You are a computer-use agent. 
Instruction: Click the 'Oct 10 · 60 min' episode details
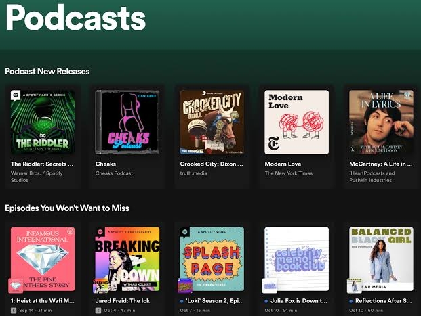[x=366, y=311]
